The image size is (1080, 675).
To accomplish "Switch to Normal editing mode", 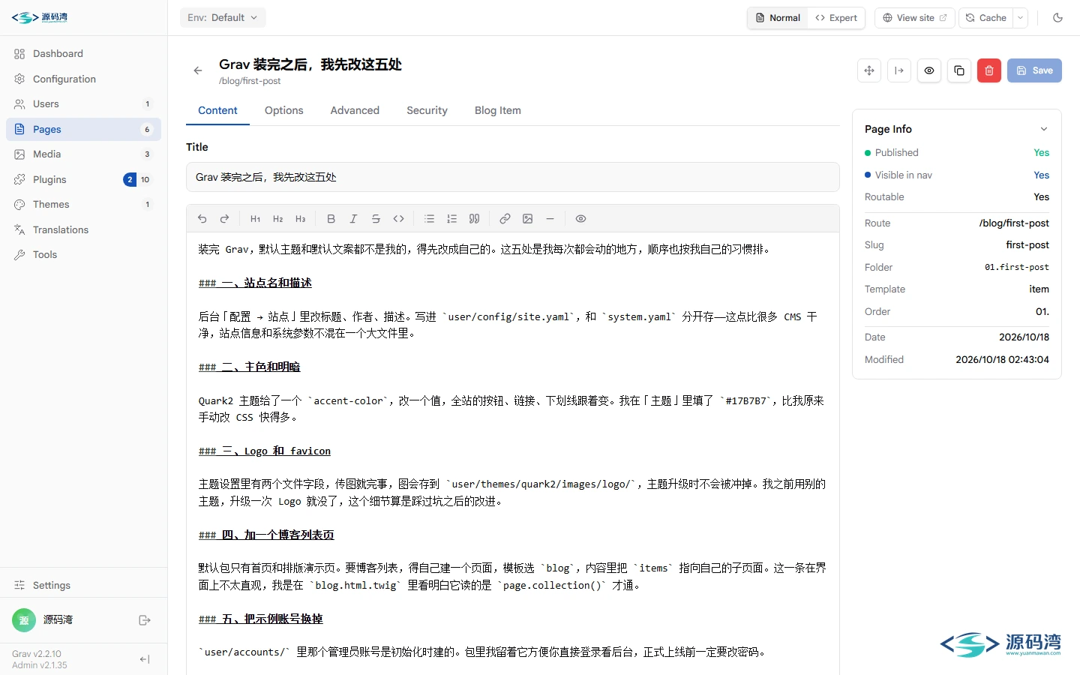I will (x=778, y=18).
